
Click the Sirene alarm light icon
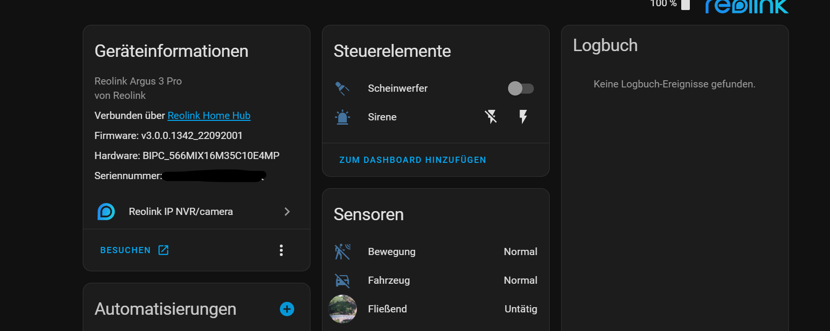click(x=343, y=117)
